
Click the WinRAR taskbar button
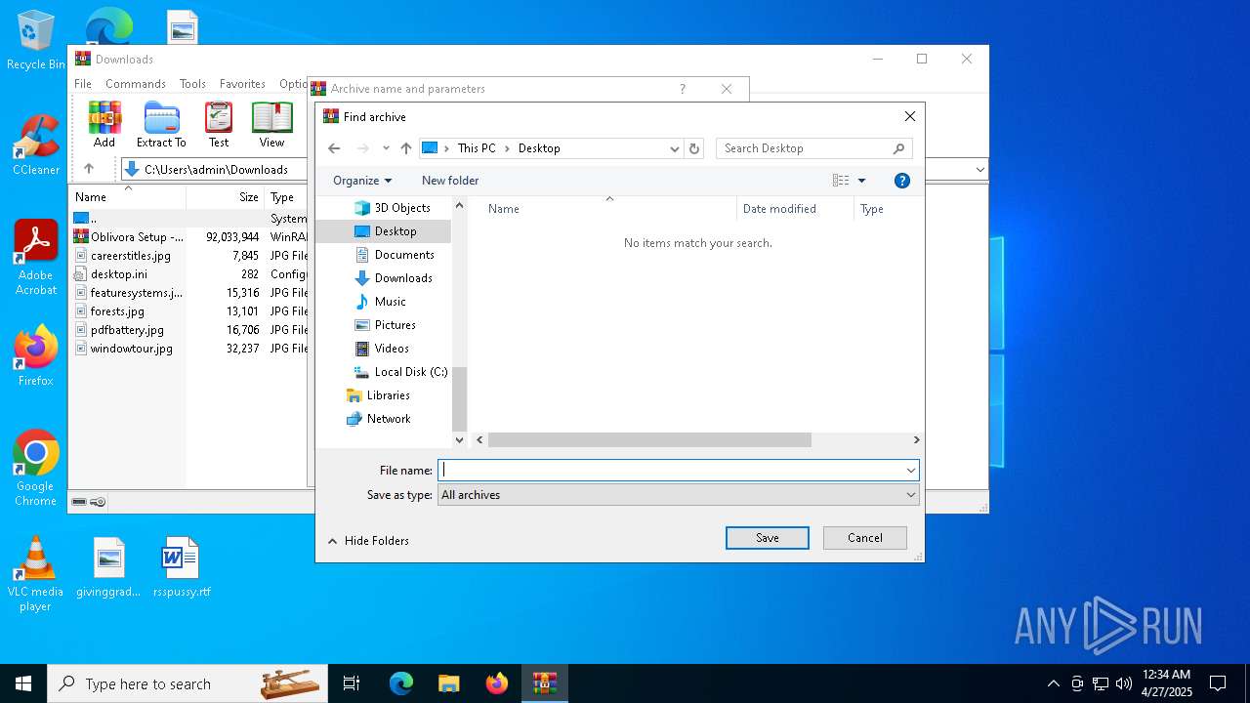pyautogui.click(x=545, y=683)
